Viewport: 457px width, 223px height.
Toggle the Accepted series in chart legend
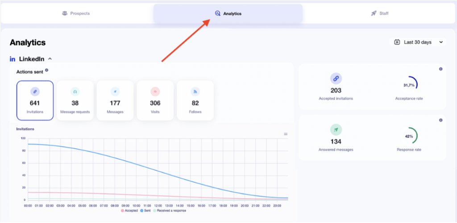coord(129,211)
